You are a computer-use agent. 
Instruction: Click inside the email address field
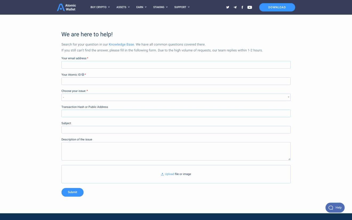(x=176, y=65)
